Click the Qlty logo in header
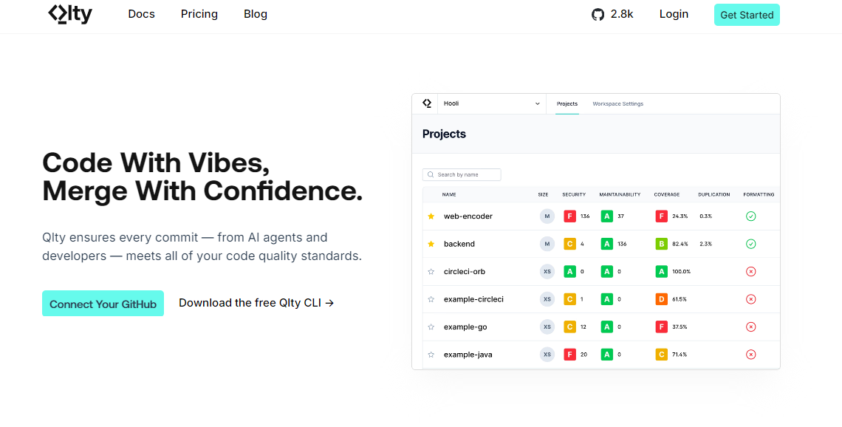This screenshot has width=842, height=427. tap(70, 14)
